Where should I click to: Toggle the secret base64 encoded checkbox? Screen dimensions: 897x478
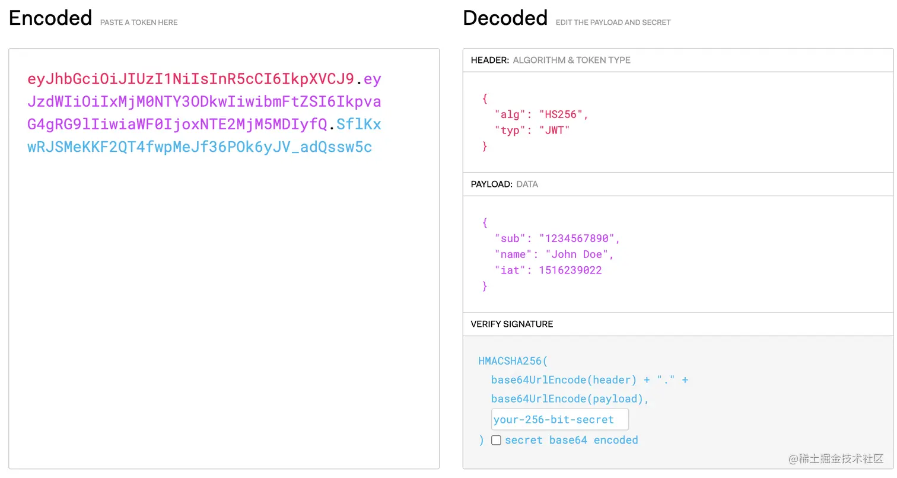[497, 440]
